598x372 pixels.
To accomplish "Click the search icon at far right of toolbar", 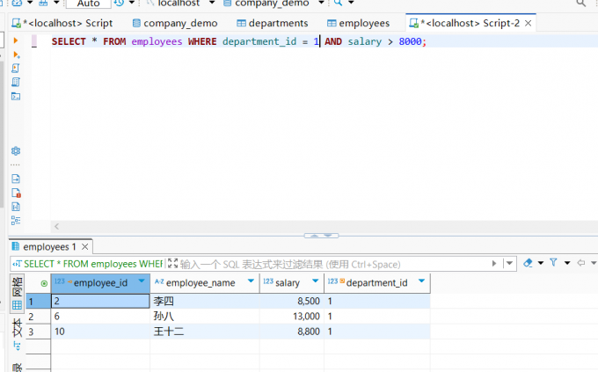I will point(580,4).
